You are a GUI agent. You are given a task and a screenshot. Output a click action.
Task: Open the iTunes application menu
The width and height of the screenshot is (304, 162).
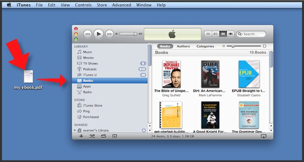coord(24,5)
